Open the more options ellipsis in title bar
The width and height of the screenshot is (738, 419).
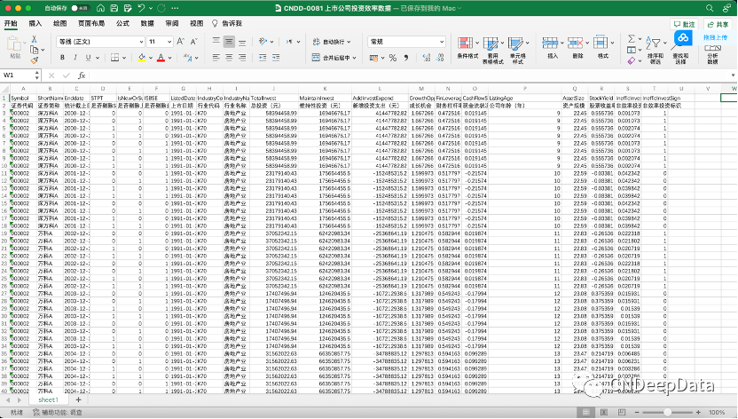[x=175, y=8]
